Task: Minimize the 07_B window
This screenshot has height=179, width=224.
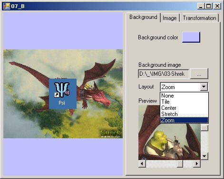Action: click(201, 6)
